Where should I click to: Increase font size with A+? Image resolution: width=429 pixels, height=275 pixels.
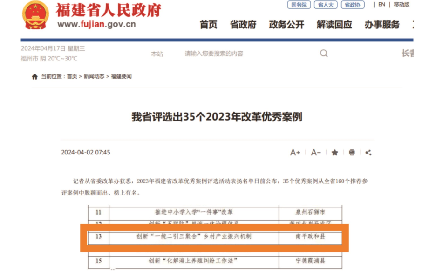(295, 153)
